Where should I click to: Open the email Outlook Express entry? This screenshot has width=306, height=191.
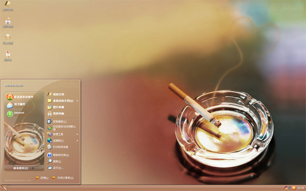coord(19,105)
